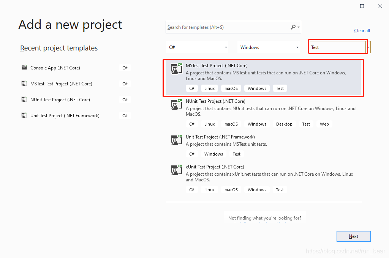Viewport: 389px width, 258px height.
Task: Select xUnit Test Project (.NET Core) title in results
Action: point(215,167)
